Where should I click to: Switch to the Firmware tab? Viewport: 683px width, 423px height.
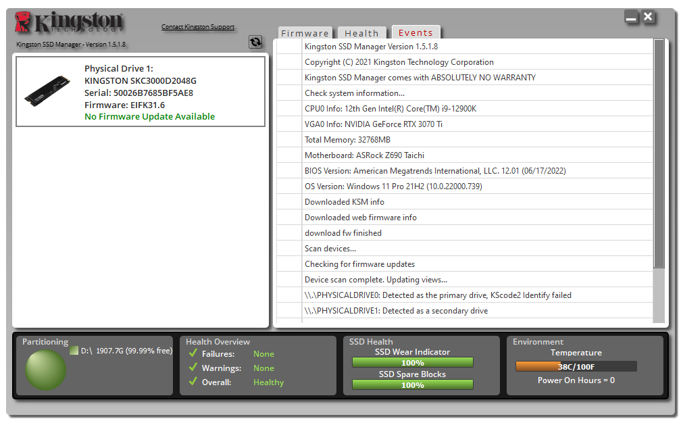305,33
